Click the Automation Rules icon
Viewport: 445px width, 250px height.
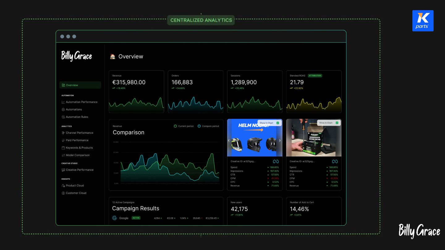(63, 117)
